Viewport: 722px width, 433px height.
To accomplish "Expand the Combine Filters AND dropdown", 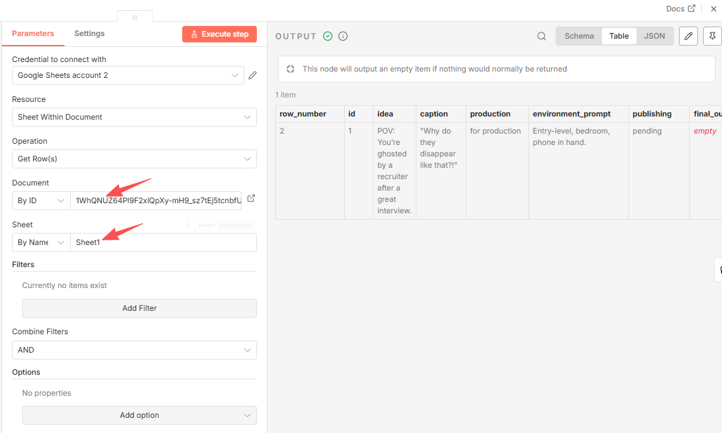I will pos(134,350).
